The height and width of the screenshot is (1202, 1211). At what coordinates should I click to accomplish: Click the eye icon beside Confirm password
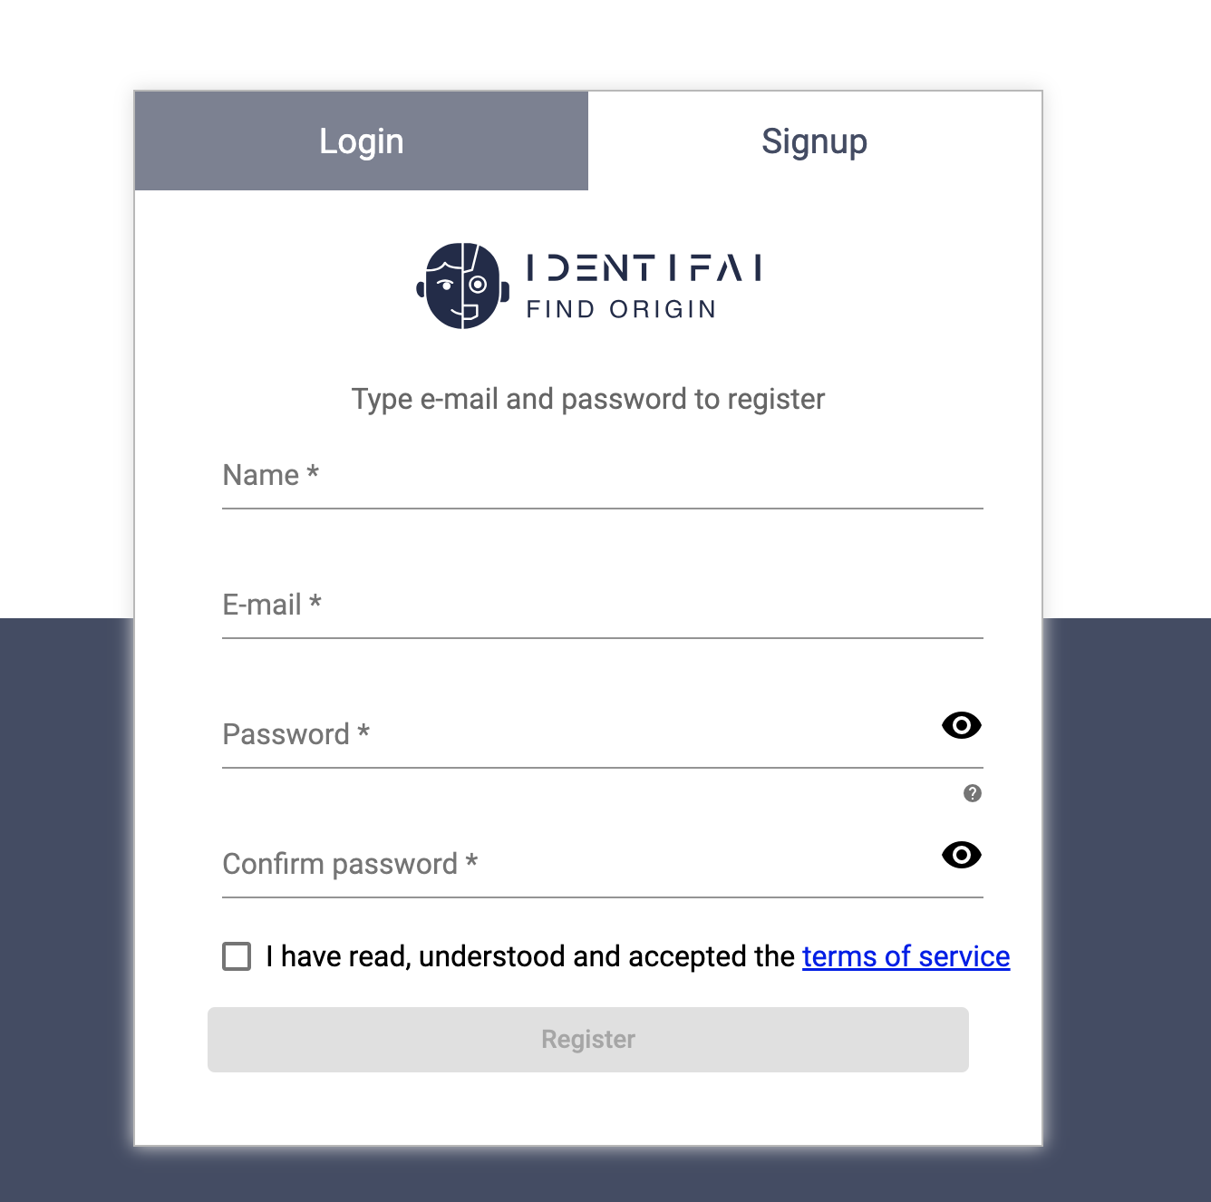pyautogui.click(x=962, y=855)
